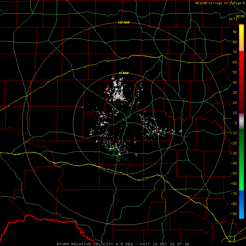Click the 10 value on velocity scale
Screen dimensions: 246x246
235,113
